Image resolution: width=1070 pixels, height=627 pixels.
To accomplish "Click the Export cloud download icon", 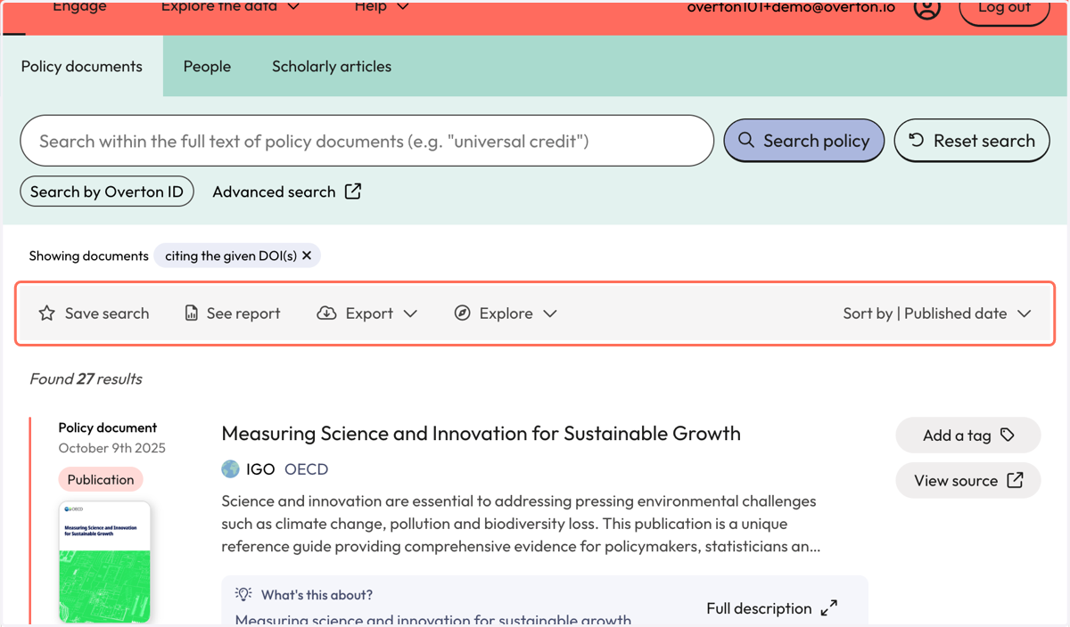I will point(326,313).
